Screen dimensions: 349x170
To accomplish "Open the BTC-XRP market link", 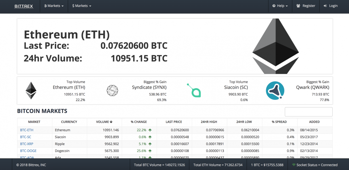I will pyautogui.click(x=26, y=144).
